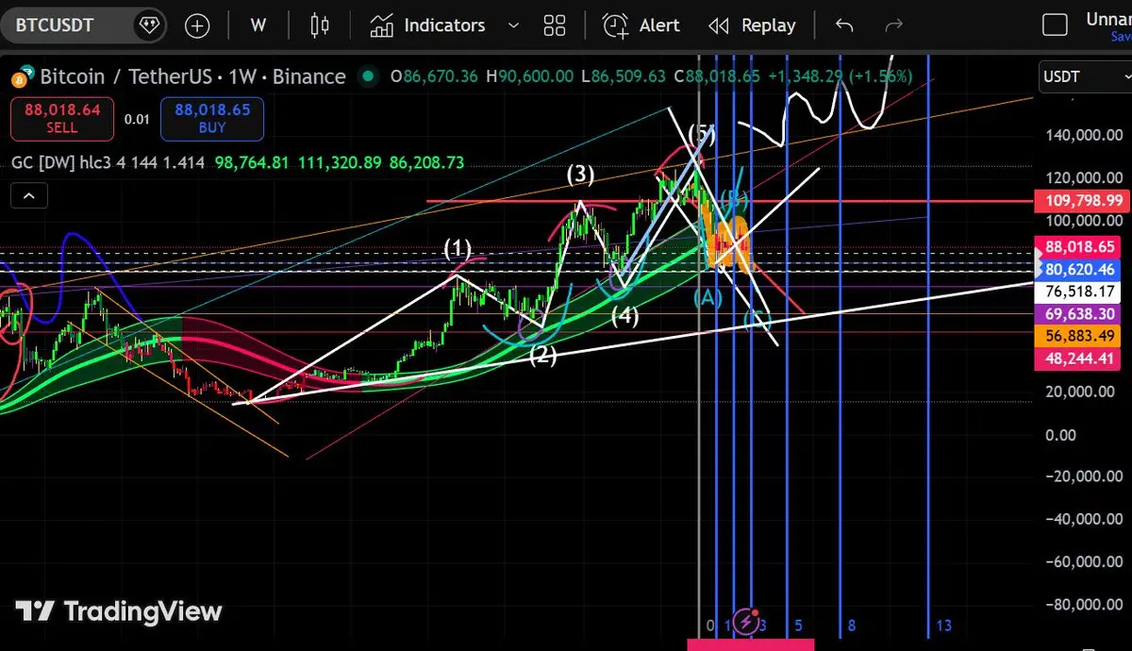The image size is (1132, 651).
Task: Open the USDT currency dropdown
Action: pyautogui.click(x=1085, y=76)
